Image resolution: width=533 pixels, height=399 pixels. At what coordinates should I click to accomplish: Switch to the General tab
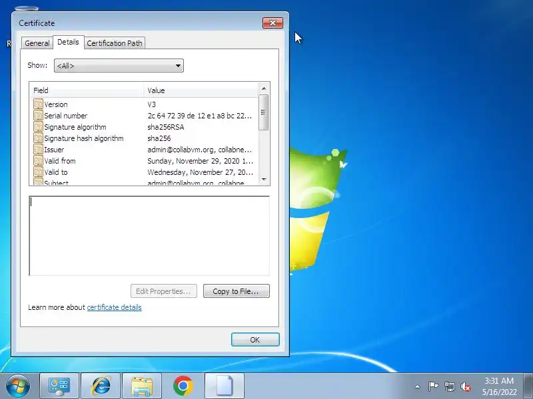(37, 43)
